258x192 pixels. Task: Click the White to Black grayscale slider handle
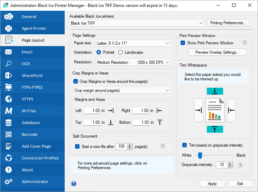pyautogui.click(x=200, y=155)
